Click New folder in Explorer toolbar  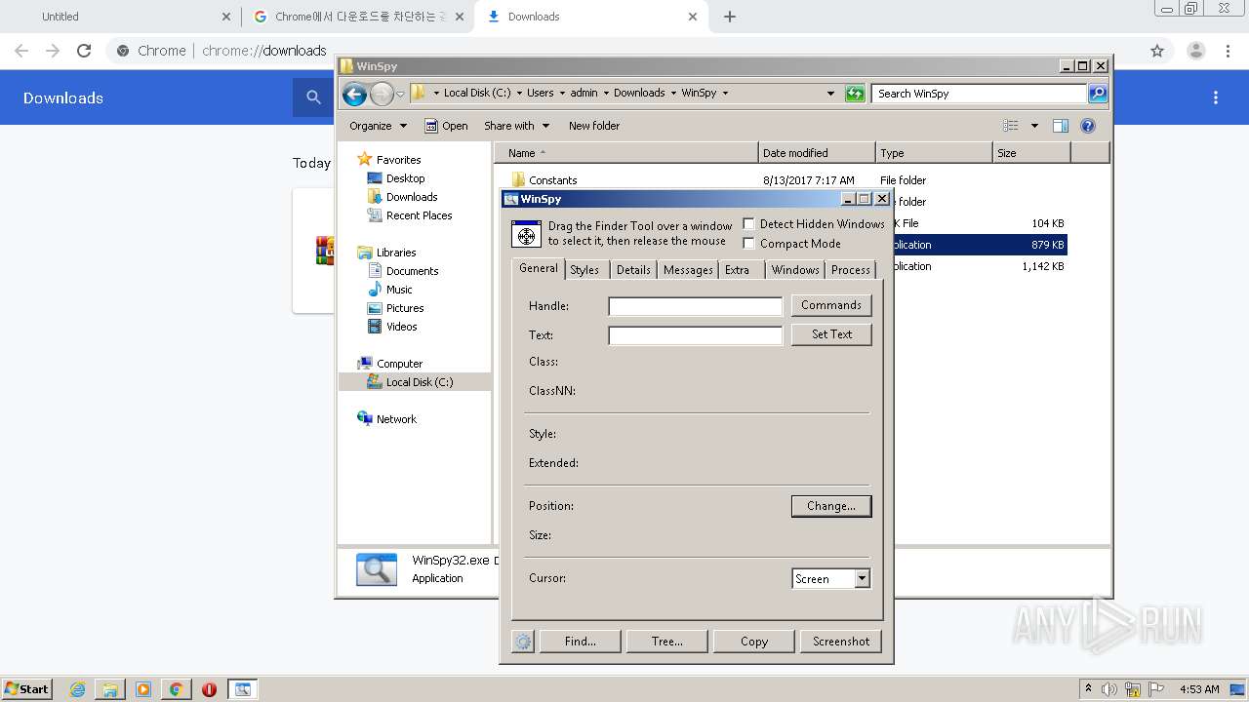(x=594, y=126)
